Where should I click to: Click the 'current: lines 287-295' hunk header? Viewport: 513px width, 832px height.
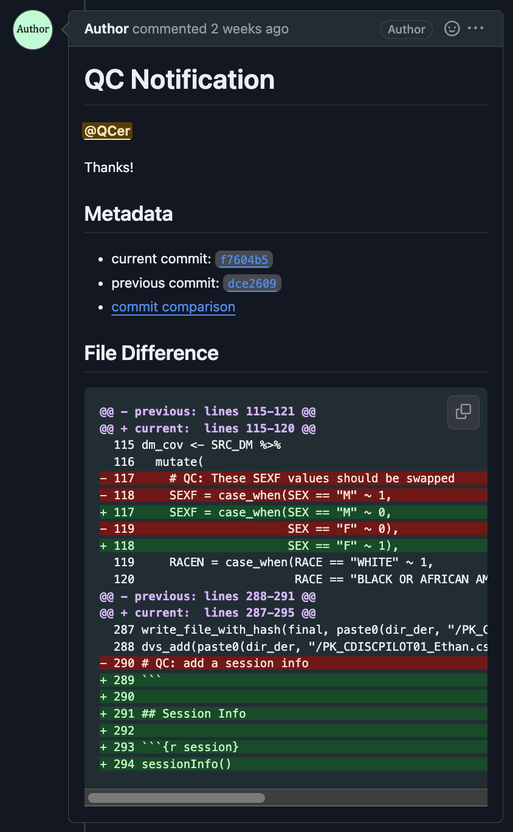coord(207,613)
